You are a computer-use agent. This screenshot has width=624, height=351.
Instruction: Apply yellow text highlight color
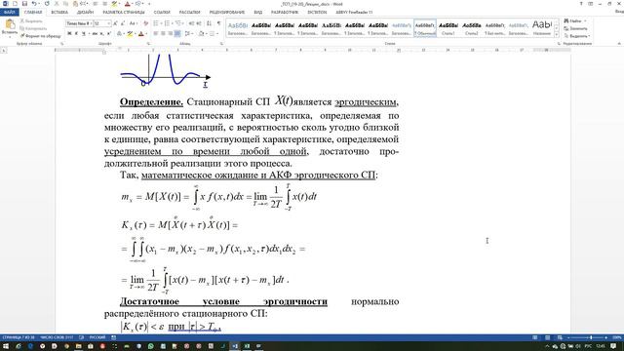pyautogui.click(x=130, y=34)
